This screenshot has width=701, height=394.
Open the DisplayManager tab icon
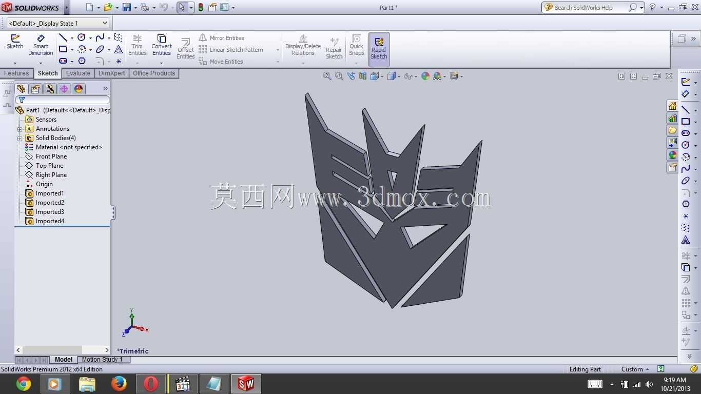click(x=79, y=89)
